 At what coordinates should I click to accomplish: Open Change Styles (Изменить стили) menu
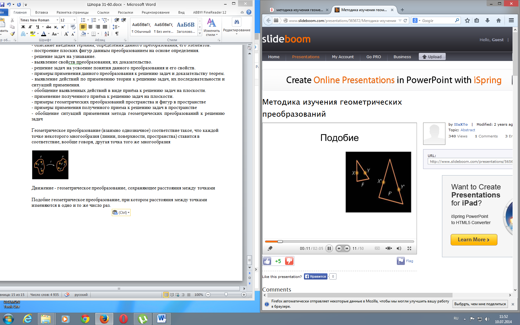point(212,27)
